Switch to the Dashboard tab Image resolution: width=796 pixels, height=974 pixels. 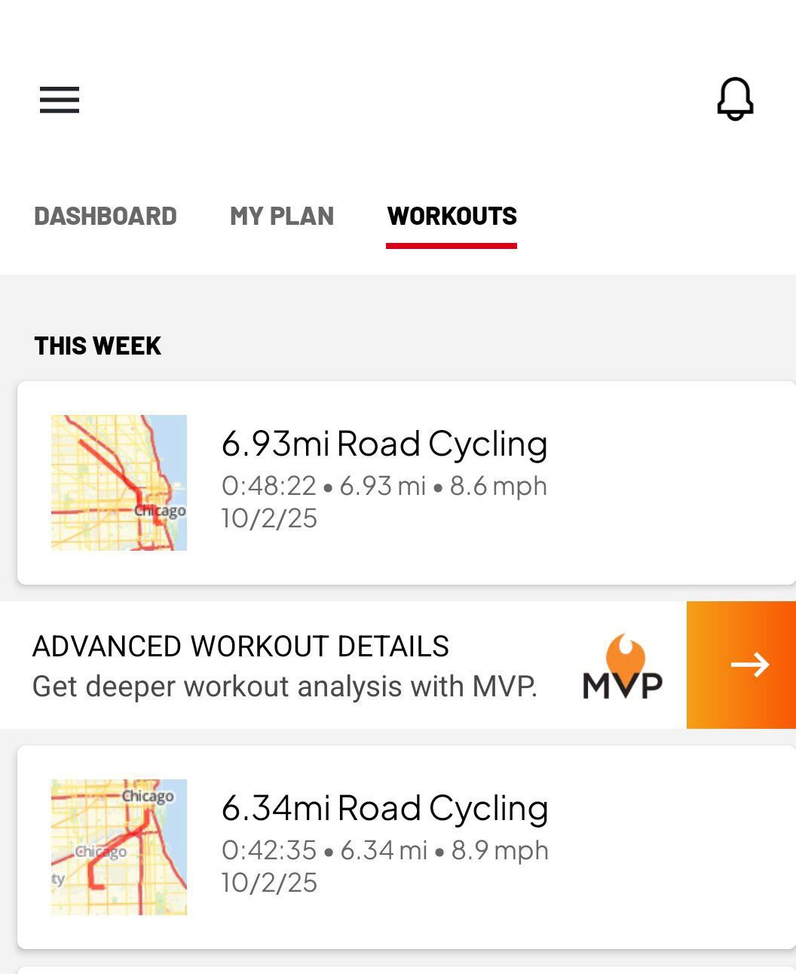[106, 217]
